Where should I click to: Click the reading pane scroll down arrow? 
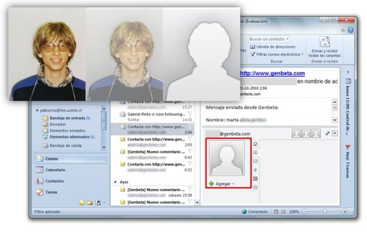pyautogui.click(x=334, y=120)
